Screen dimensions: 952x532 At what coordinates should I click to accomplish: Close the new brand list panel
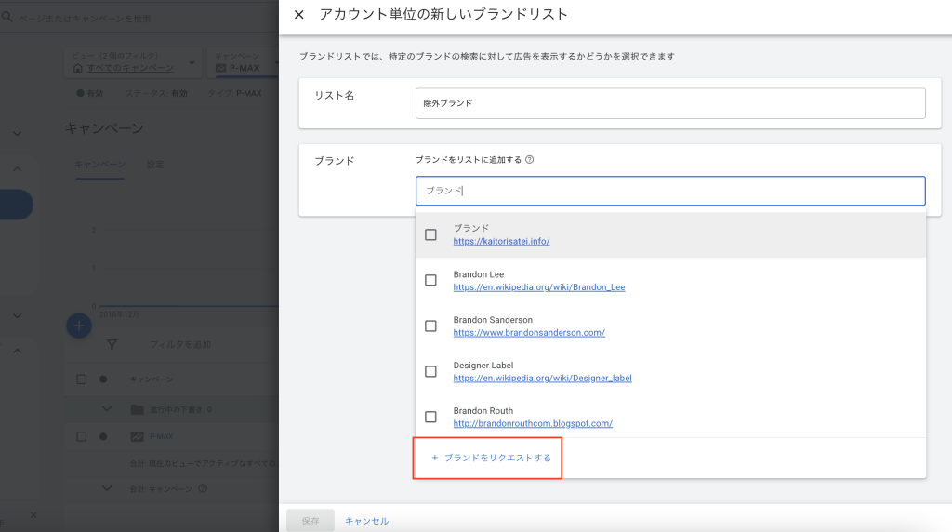click(298, 15)
